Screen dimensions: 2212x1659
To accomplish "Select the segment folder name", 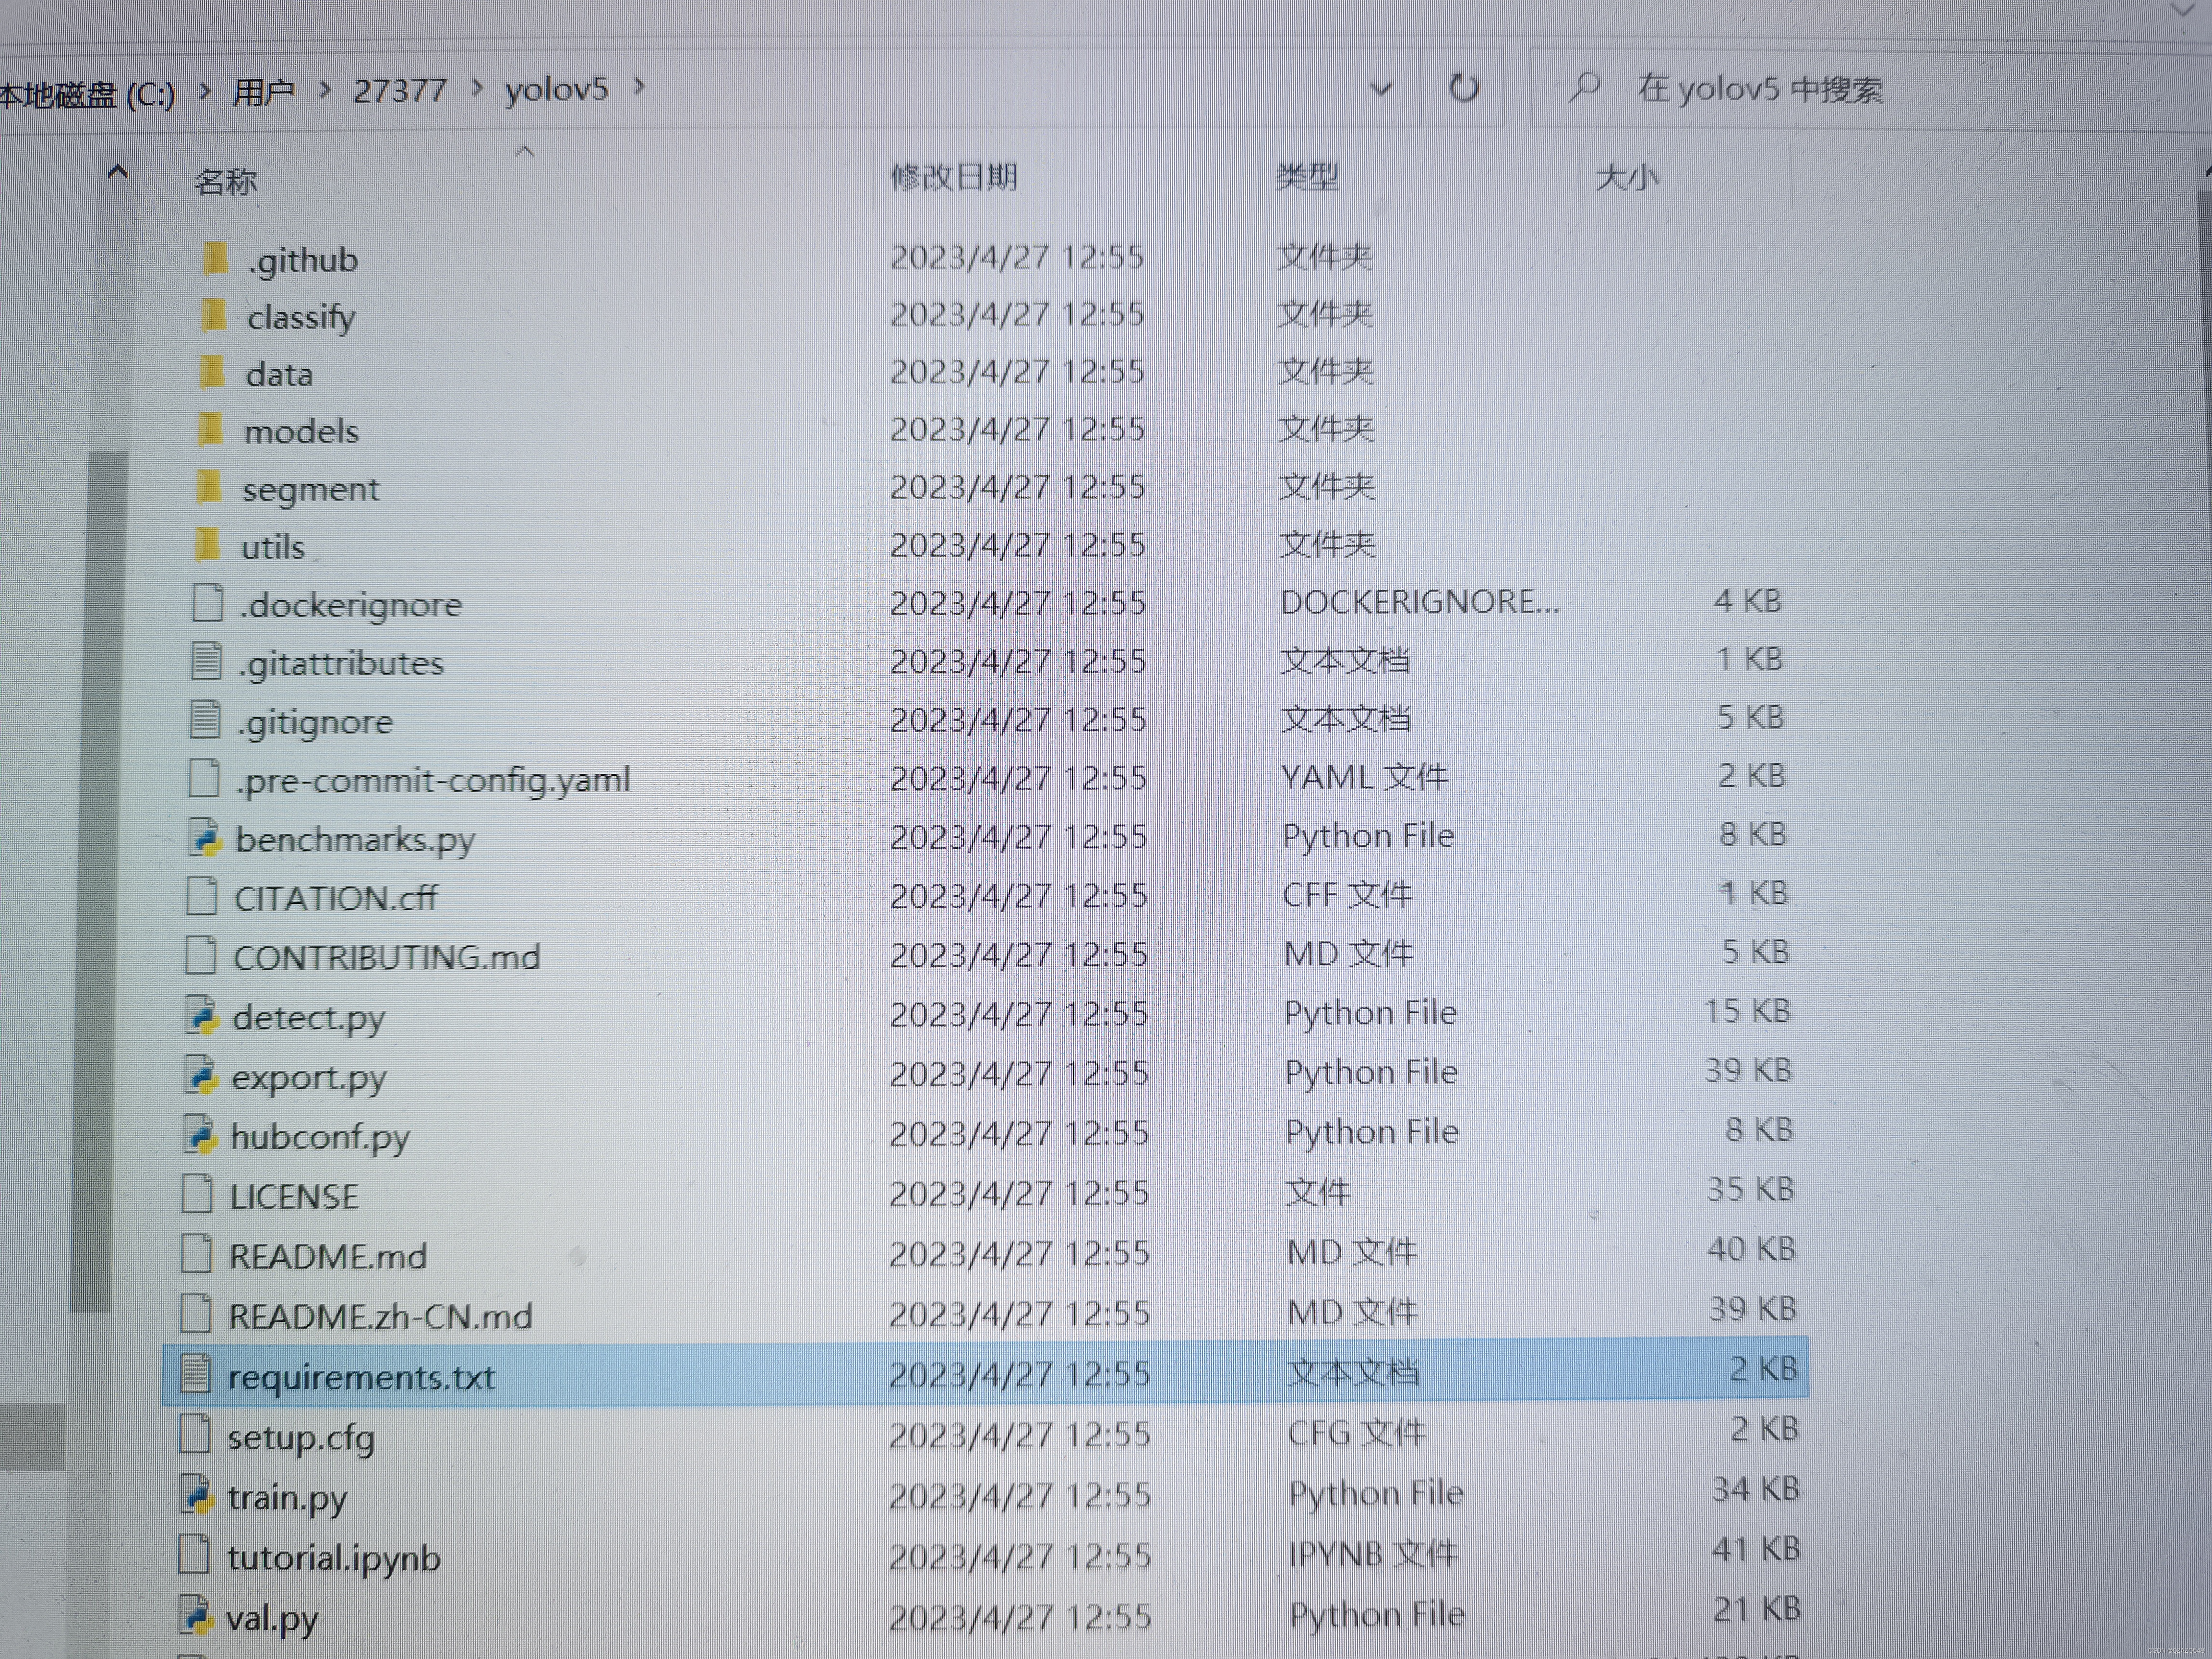I will (x=311, y=489).
